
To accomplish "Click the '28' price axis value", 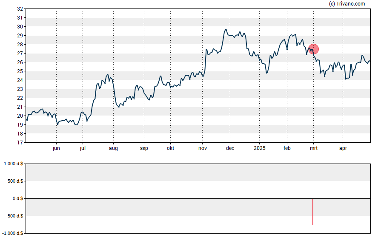I will coord(20,45).
